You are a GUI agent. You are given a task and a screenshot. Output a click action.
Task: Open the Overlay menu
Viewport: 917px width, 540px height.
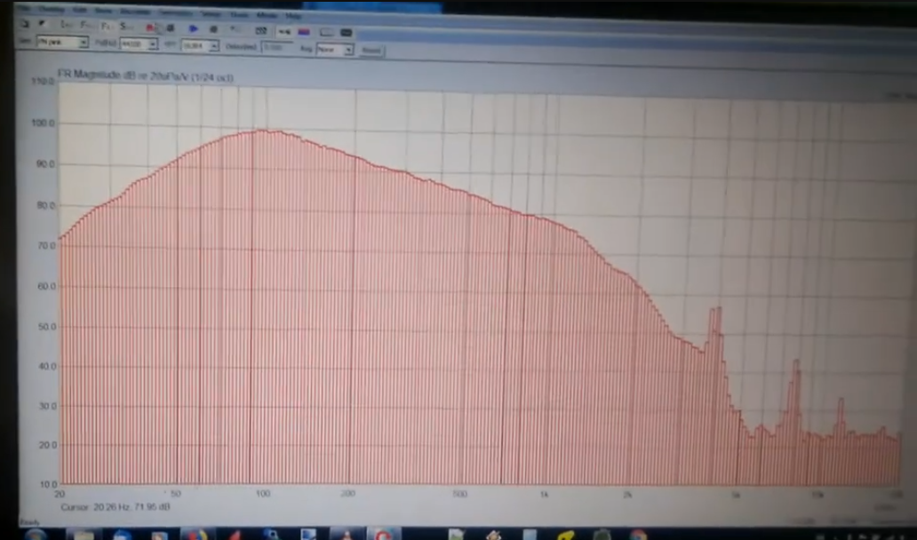[52, 10]
